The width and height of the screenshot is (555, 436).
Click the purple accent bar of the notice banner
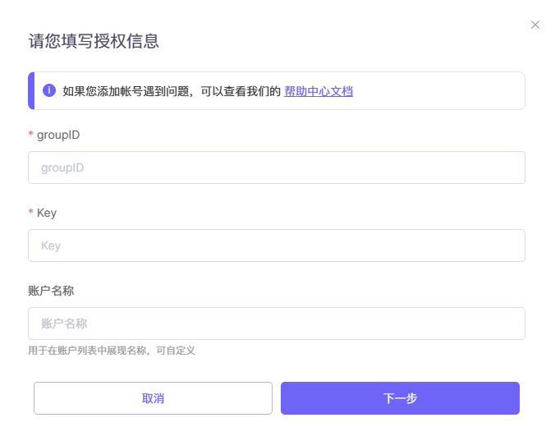(x=31, y=90)
